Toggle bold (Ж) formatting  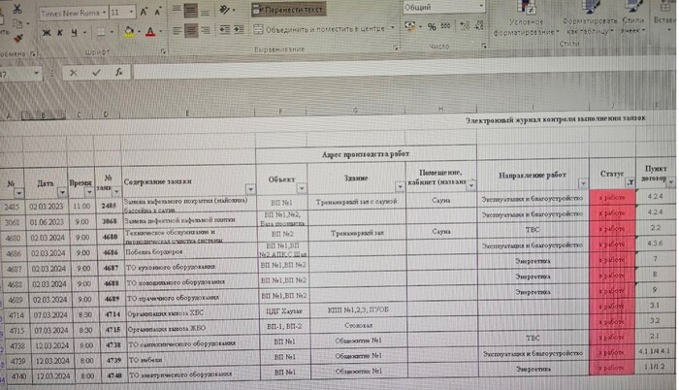[47, 33]
